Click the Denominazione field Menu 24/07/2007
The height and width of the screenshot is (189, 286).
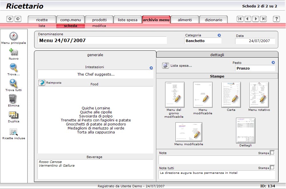102,40
